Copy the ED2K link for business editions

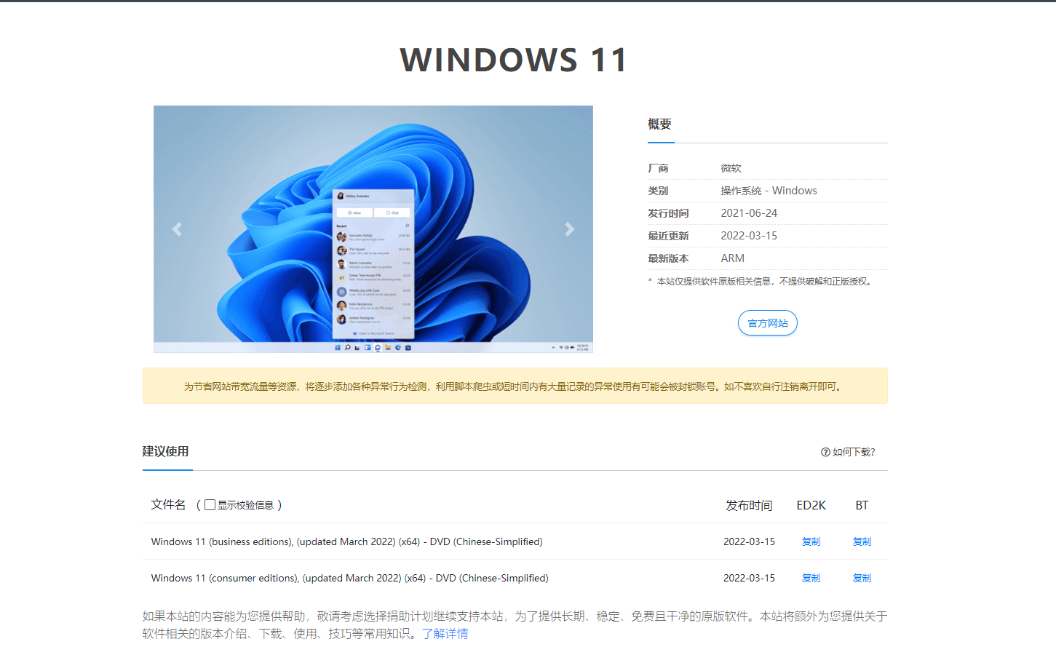[x=811, y=541]
